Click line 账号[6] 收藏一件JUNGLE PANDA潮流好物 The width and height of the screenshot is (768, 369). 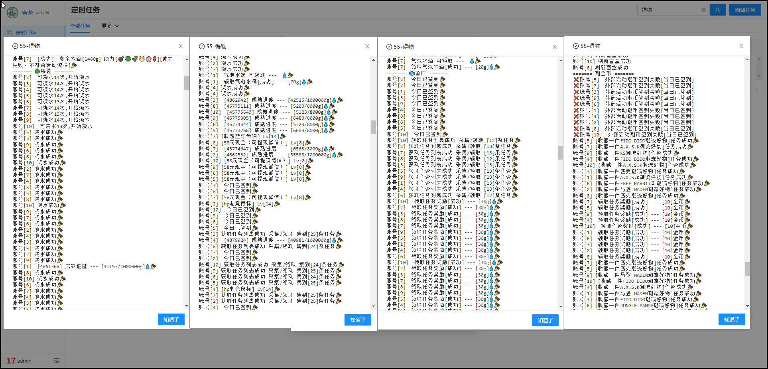(640, 306)
